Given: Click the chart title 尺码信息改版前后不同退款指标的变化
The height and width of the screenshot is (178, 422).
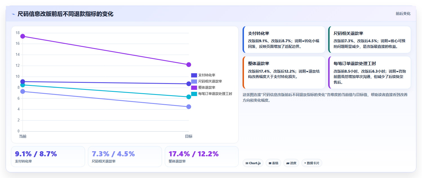Looking at the screenshot, I should pyautogui.click(x=66, y=14).
